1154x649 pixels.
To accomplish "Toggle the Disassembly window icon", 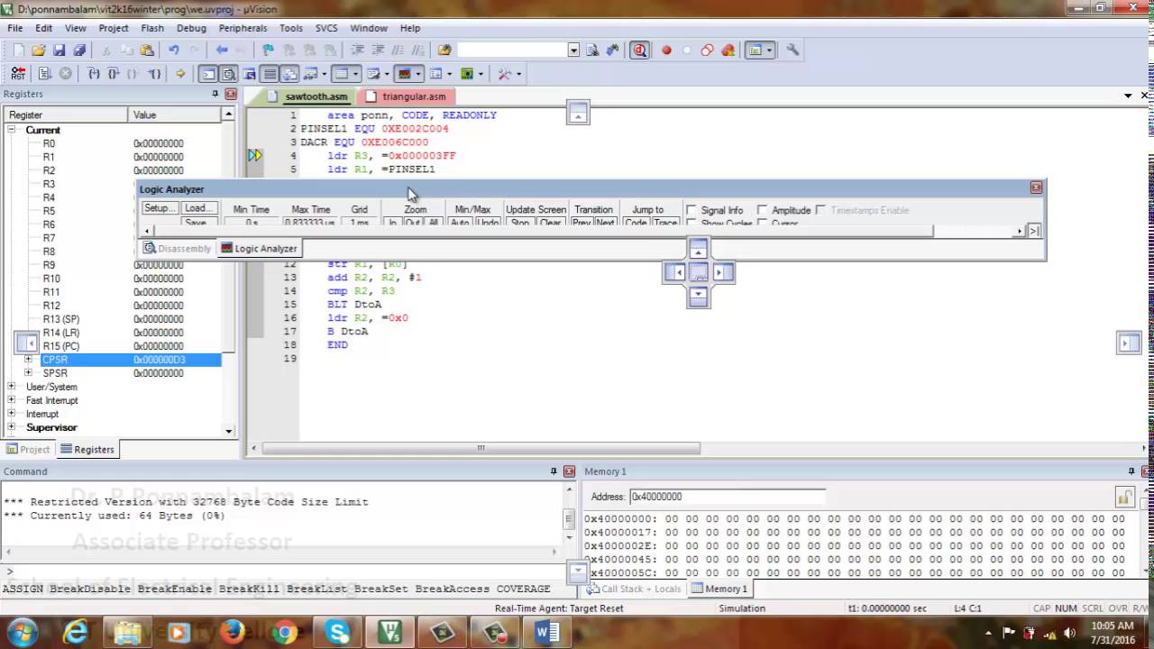I will click(229, 74).
